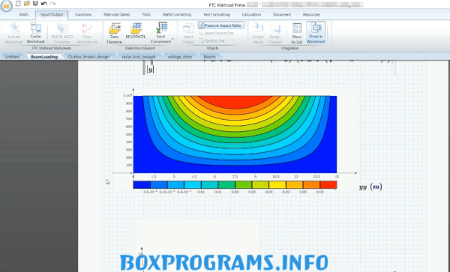Open the voltage_drop worksheet tab
450x272 pixels.
180,57
